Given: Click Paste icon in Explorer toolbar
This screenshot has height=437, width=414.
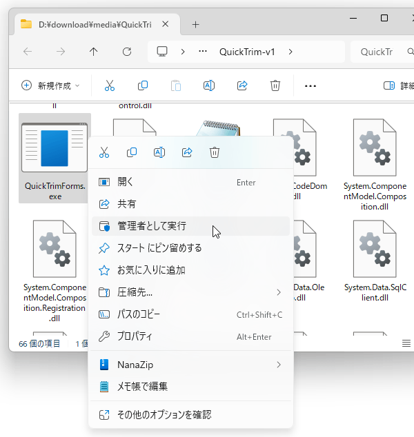Looking at the screenshot, I should [176, 85].
